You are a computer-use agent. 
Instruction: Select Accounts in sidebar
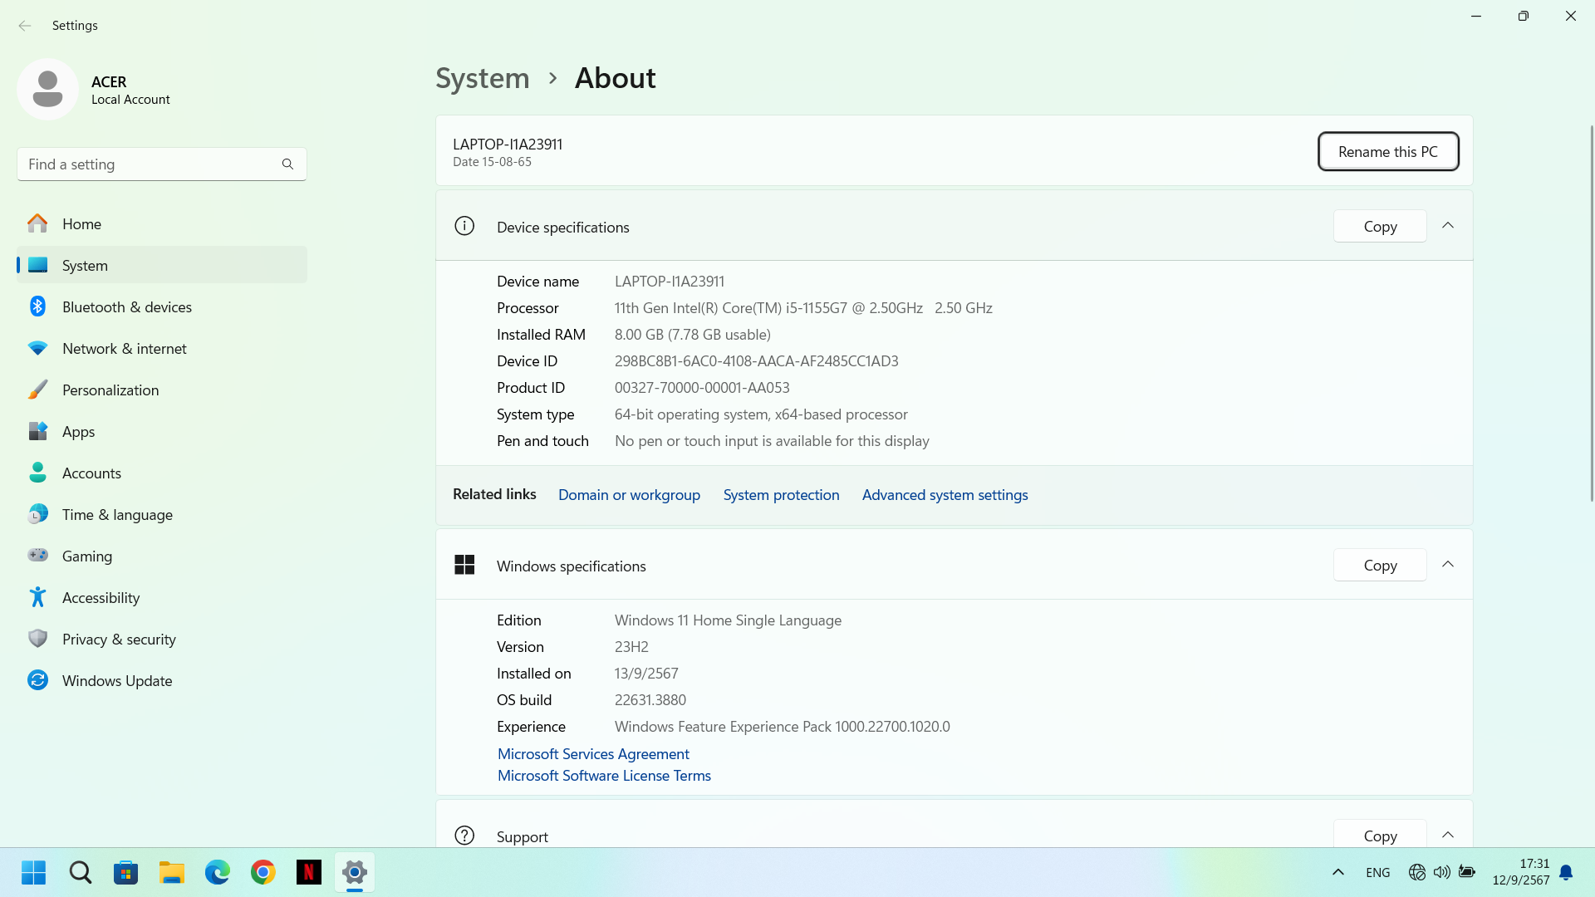[162, 473]
